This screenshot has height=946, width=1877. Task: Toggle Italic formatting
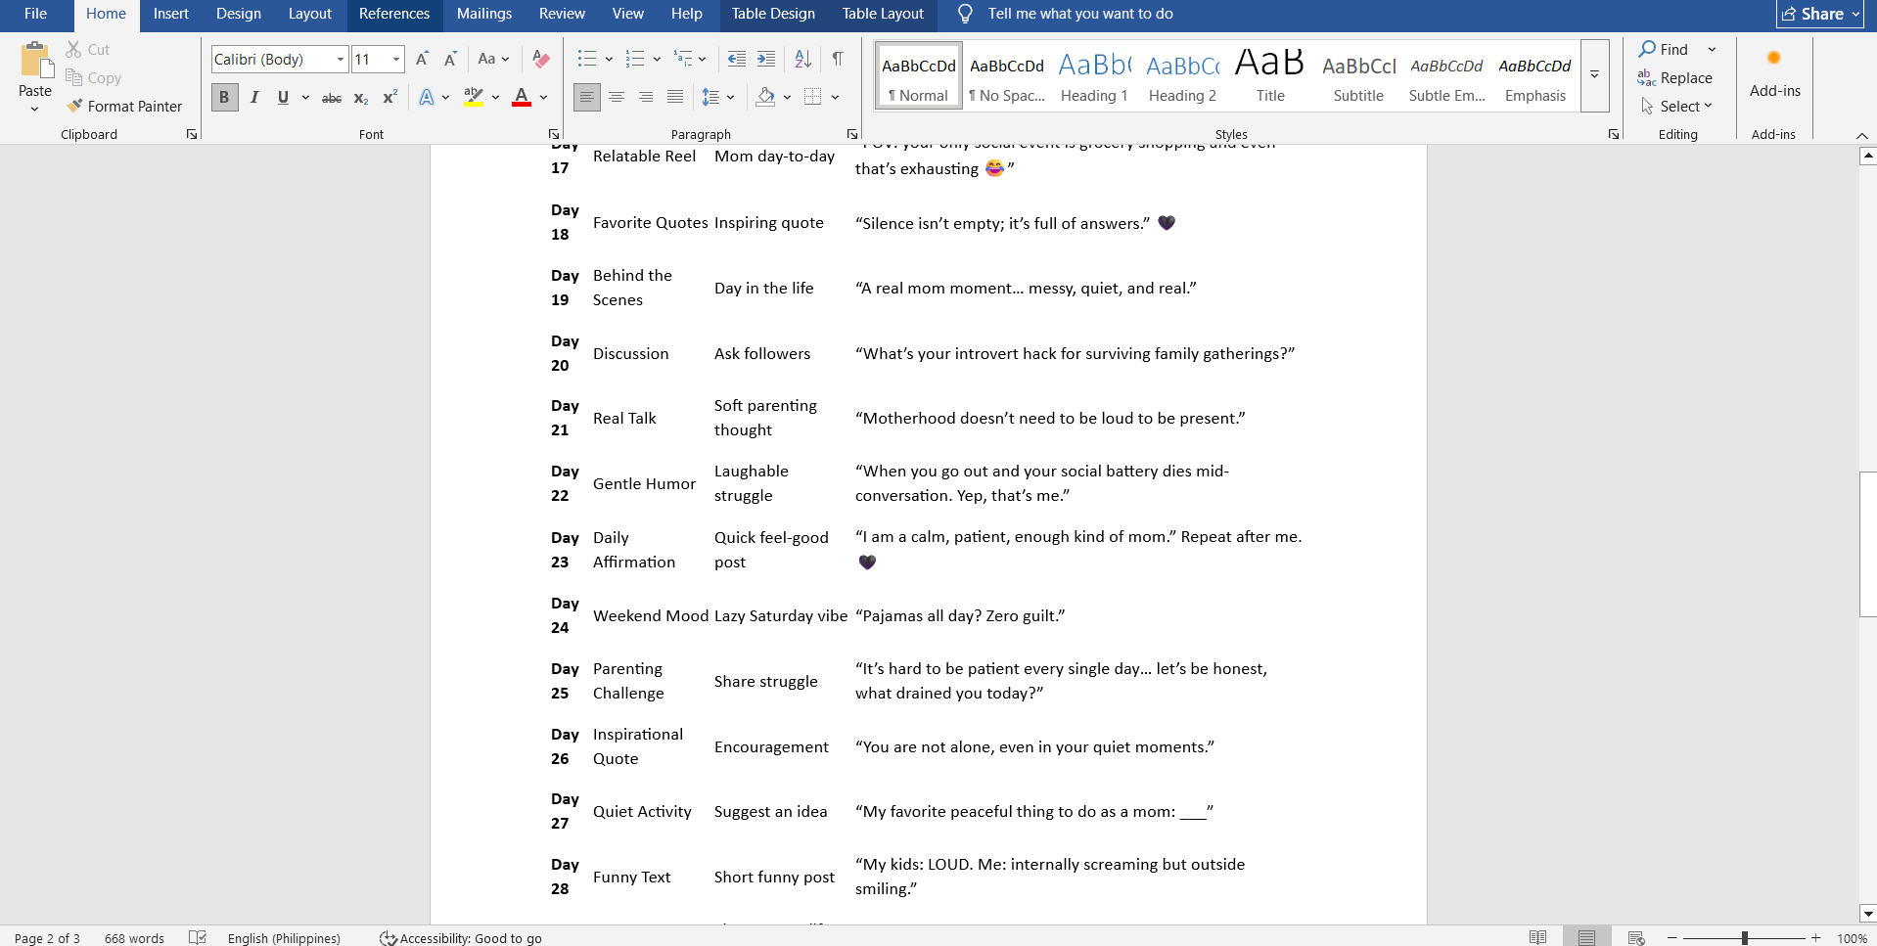click(x=254, y=97)
